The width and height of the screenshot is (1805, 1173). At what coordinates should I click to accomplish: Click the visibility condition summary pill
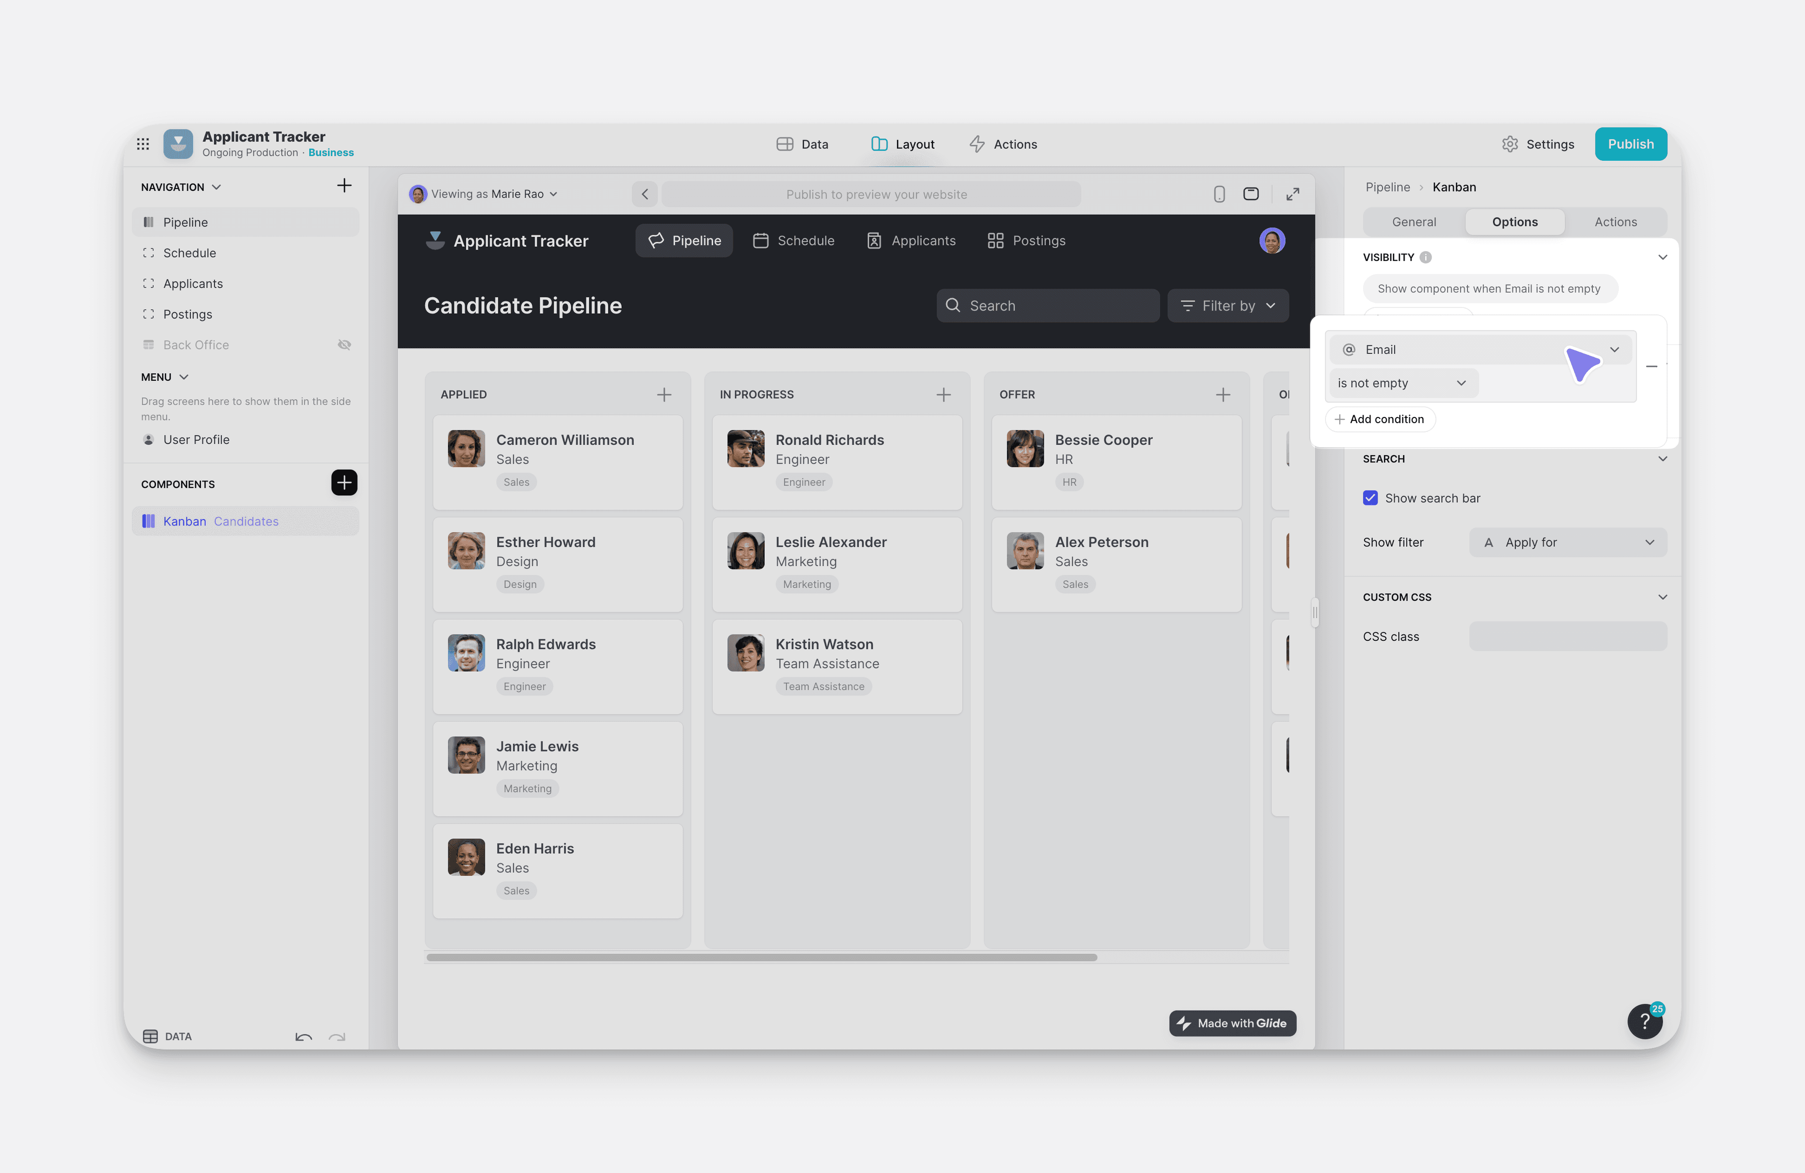pos(1490,289)
